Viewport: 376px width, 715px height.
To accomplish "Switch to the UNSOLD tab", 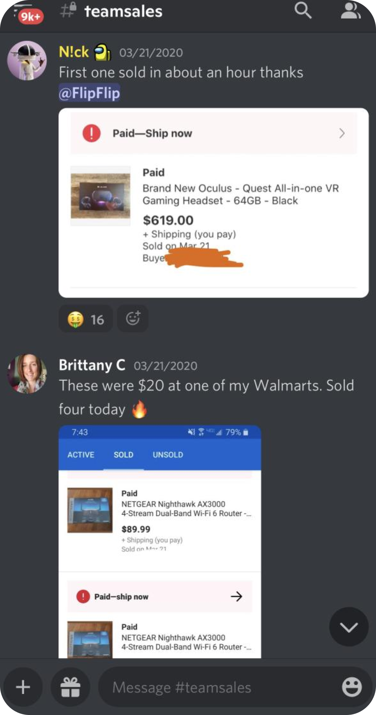I will point(168,454).
